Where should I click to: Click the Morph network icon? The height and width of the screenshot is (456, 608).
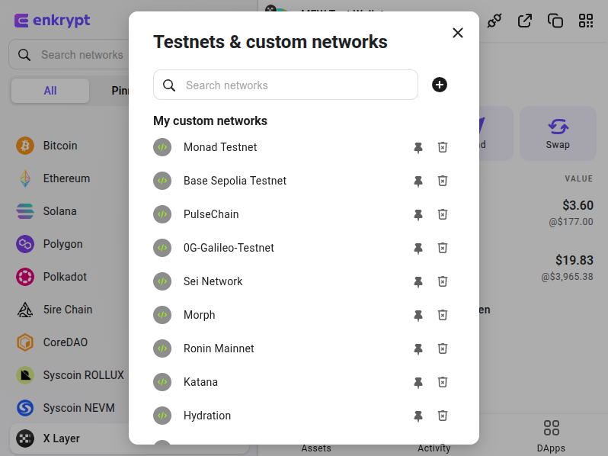pos(162,315)
